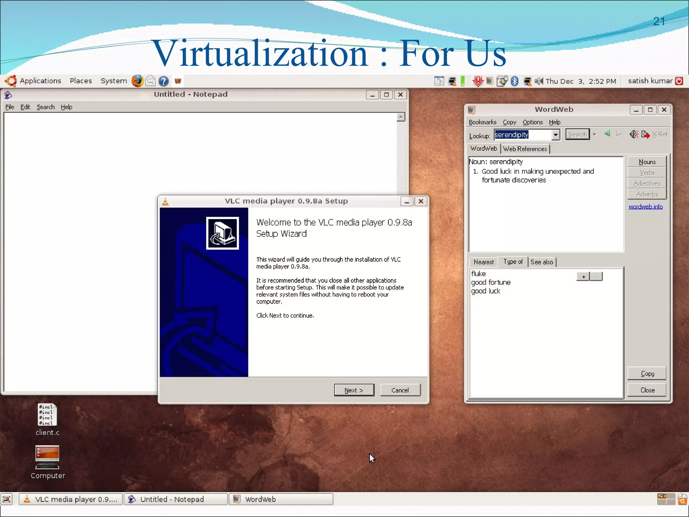Click the WordWeb title bar W icon
689x517 pixels.
coord(471,110)
